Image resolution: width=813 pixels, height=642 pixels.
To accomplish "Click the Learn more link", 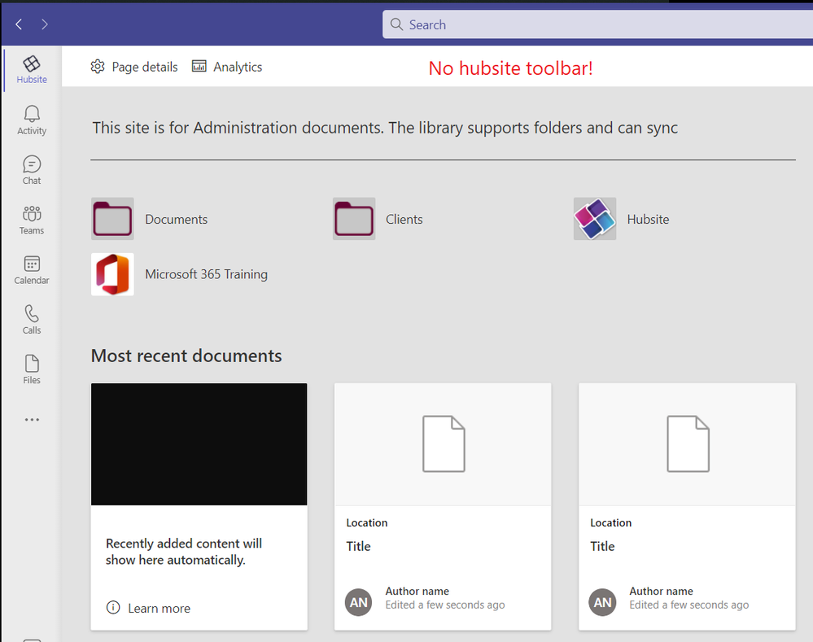I will pos(160,609).
